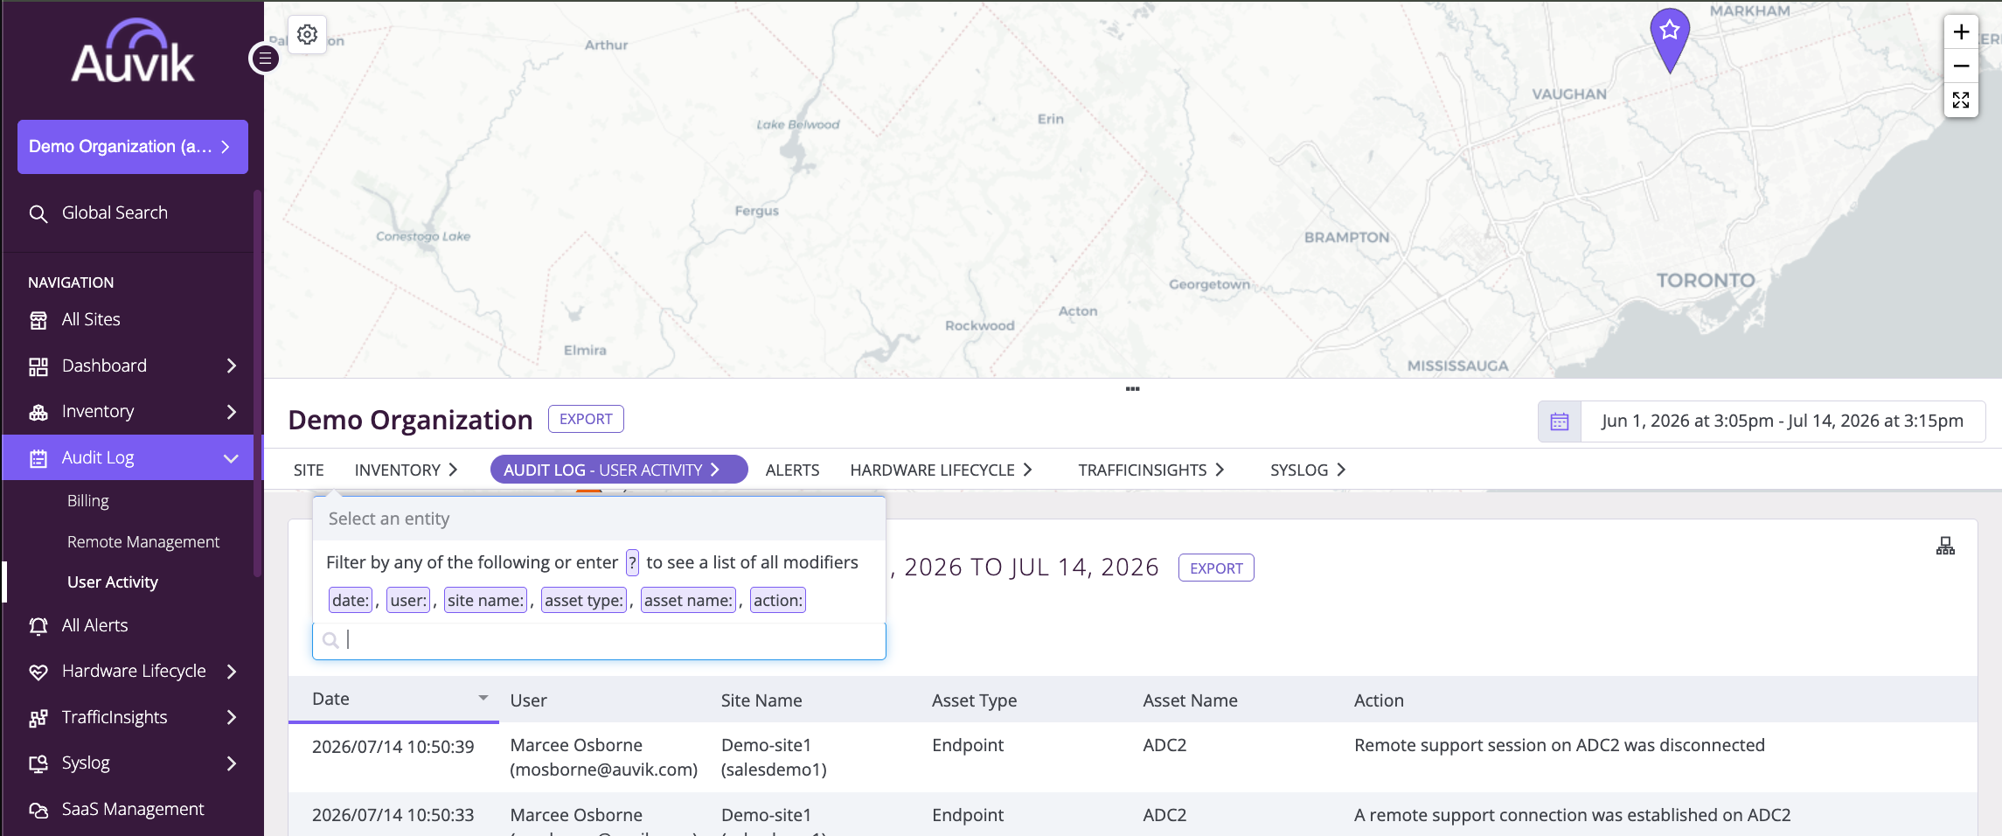
Task: Sort by Date column arrow
Action: [x=483, y=698]
